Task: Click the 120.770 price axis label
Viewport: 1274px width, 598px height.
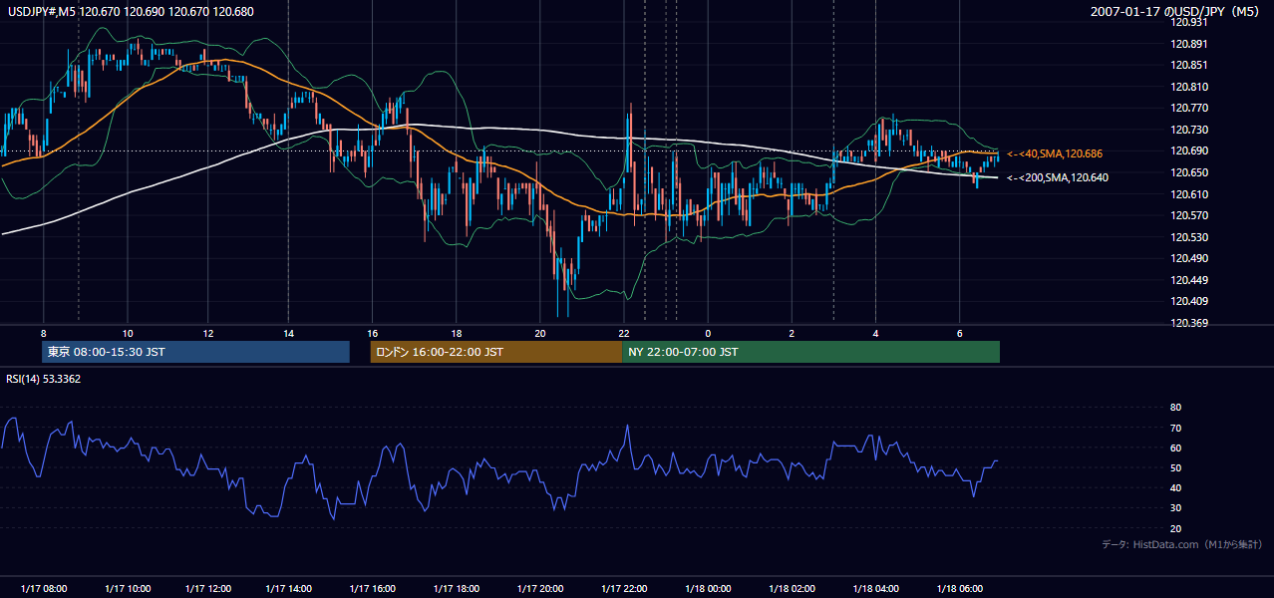Action: (x=1189, y=108)
